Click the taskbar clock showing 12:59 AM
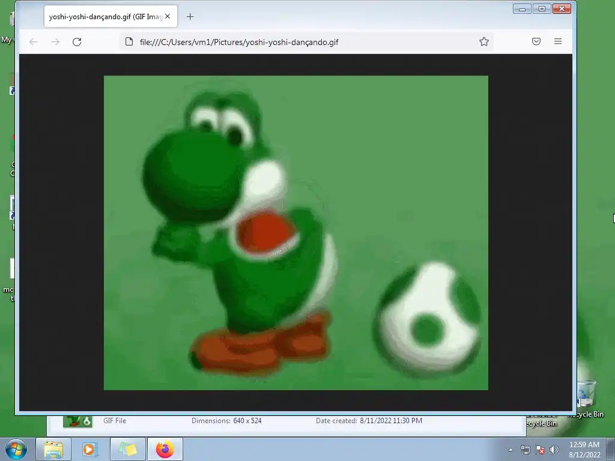 (x=584, y=450)
